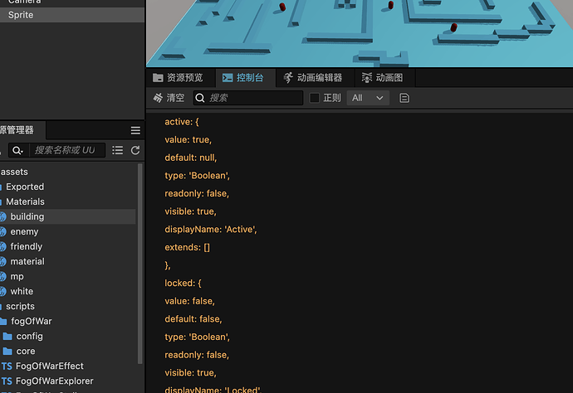Click the 'extends: []' console line
This screenshot has width=573, height=393.
point(187,247)
